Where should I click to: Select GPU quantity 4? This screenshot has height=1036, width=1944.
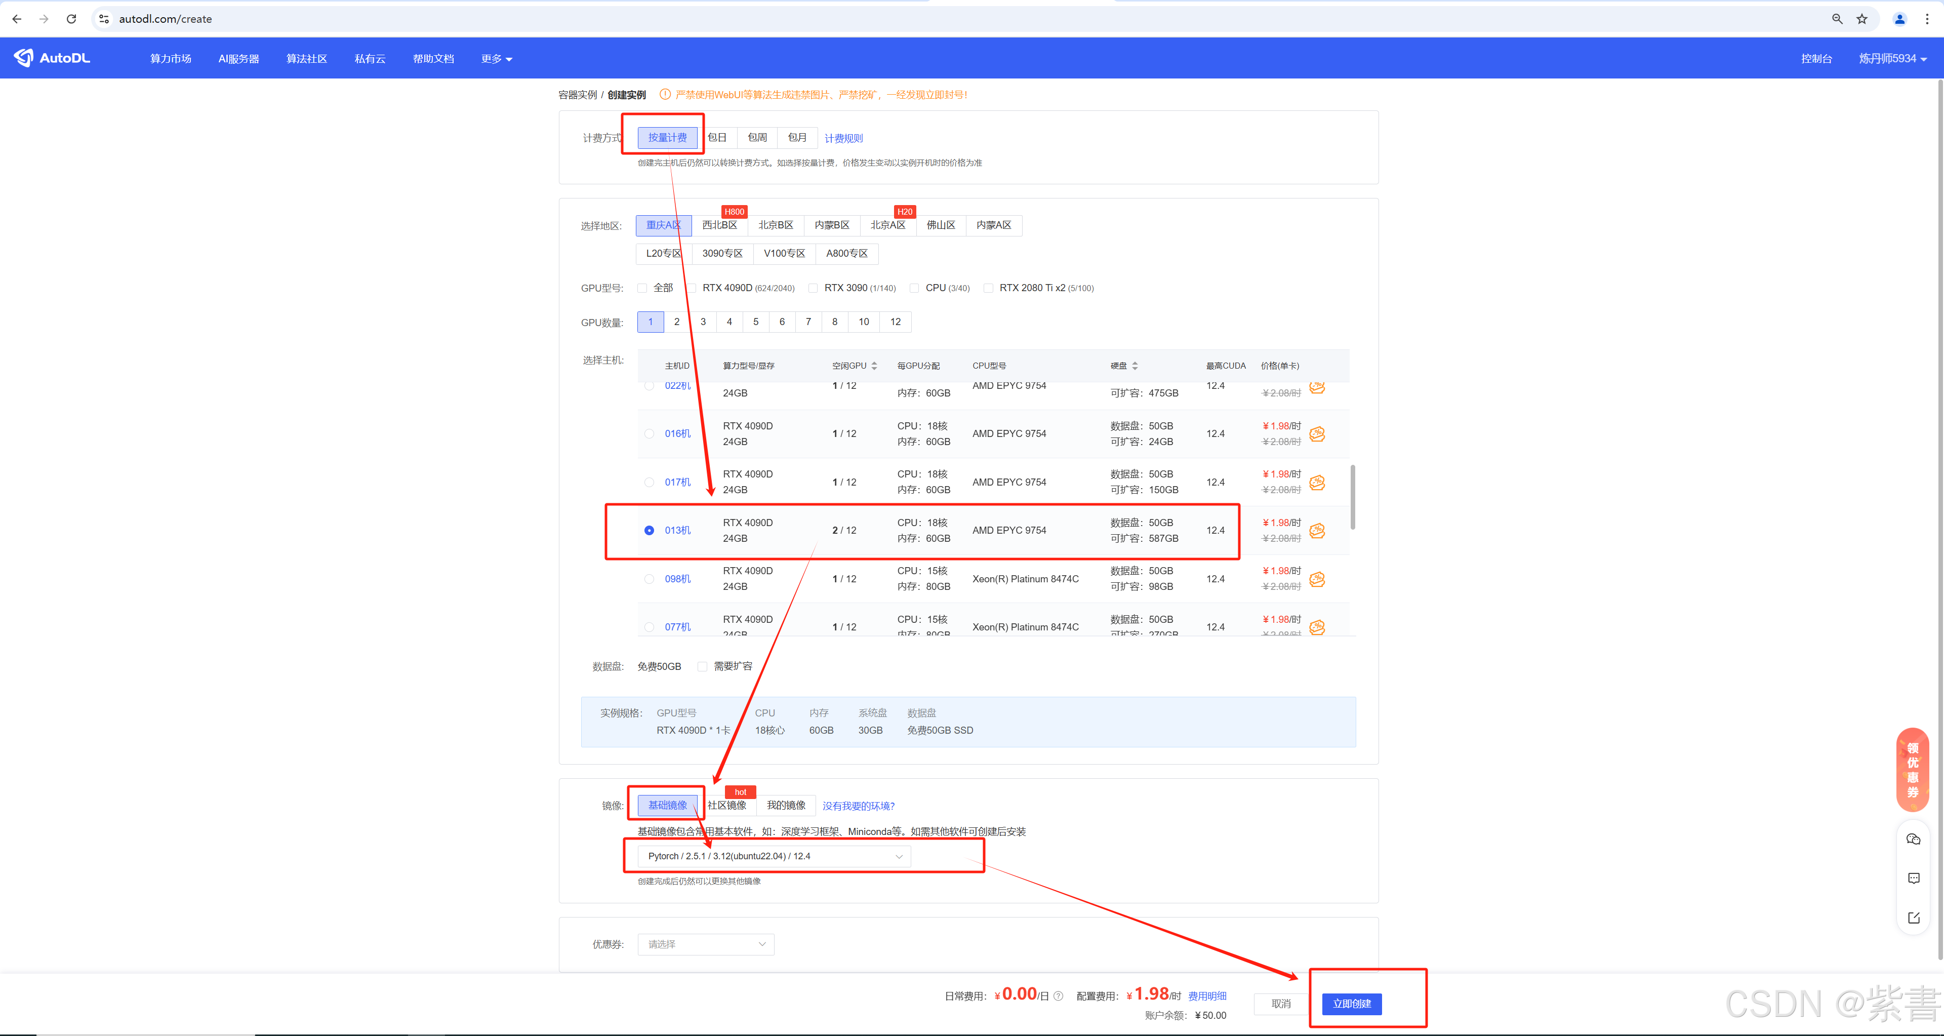tap(729, 322)
